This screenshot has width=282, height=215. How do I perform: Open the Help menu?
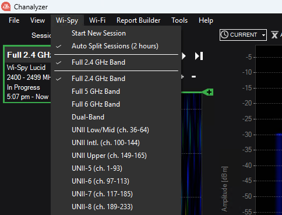206,20
